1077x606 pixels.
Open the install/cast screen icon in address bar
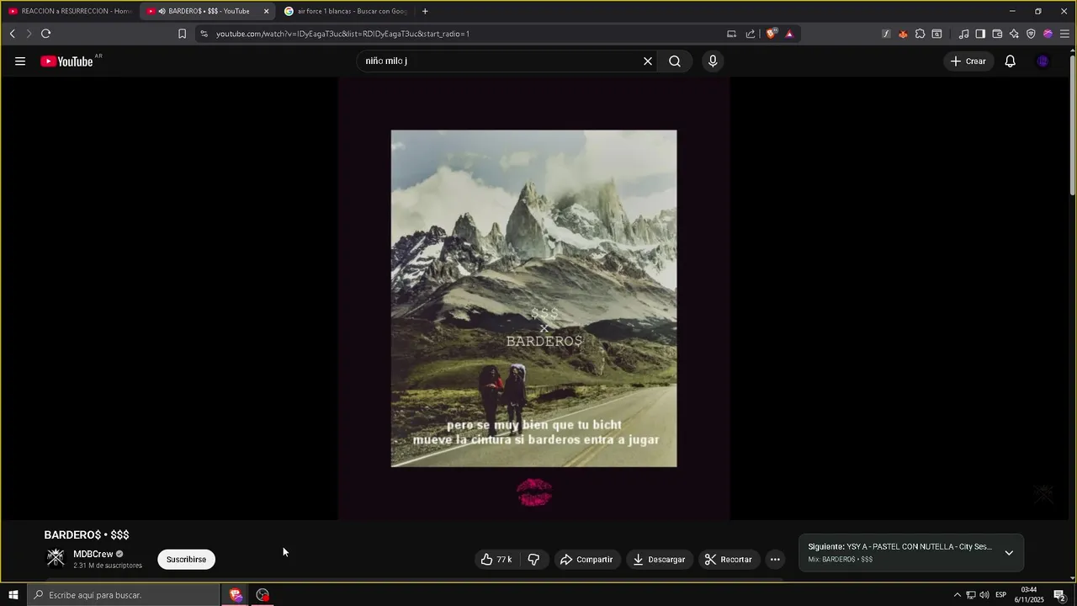(x=731, y=34)
